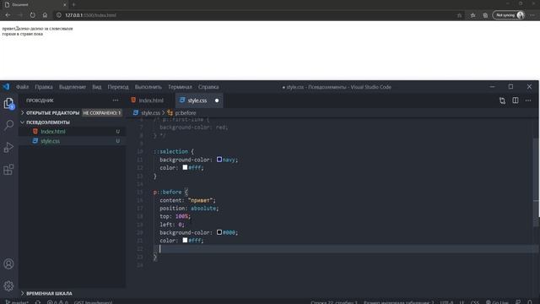Switch to the index.html editor tab
Image resolution: width=540 pixels, height=304 pixels.
pyautogui.click(x=150, y=100)
